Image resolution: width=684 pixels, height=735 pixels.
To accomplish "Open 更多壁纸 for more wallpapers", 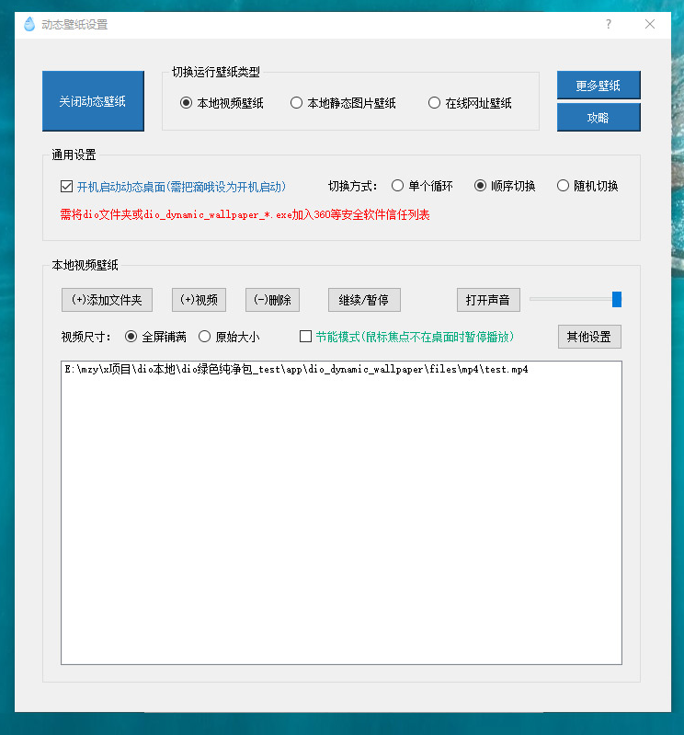I will click(598, 86).
